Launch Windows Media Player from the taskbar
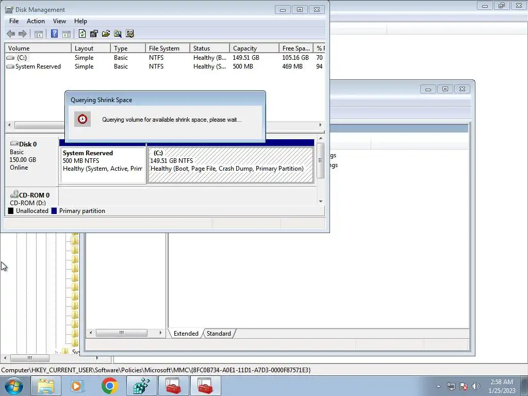 coord(76,386)
